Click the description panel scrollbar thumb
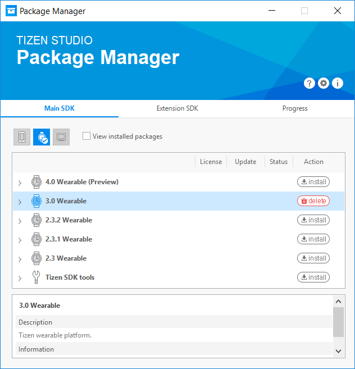 pyautogui.click(x=339, y=322)
